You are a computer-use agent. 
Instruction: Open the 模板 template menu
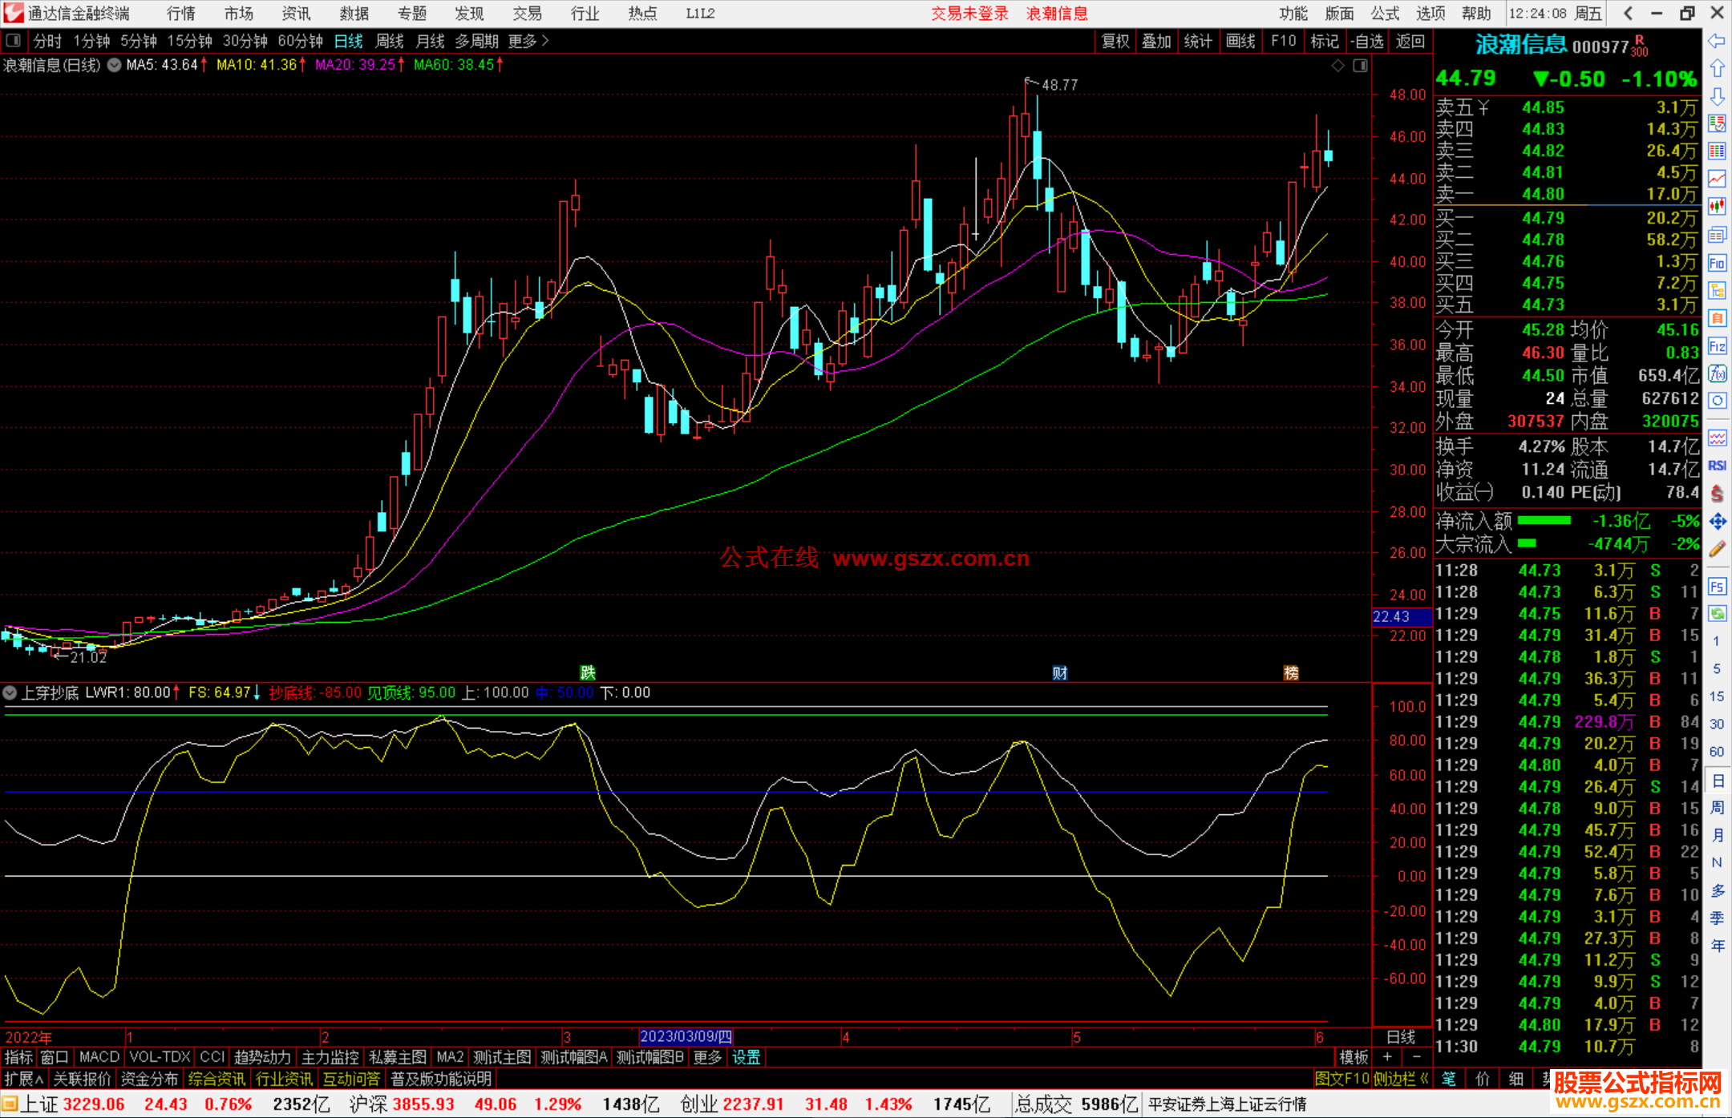(1354, 1057)
